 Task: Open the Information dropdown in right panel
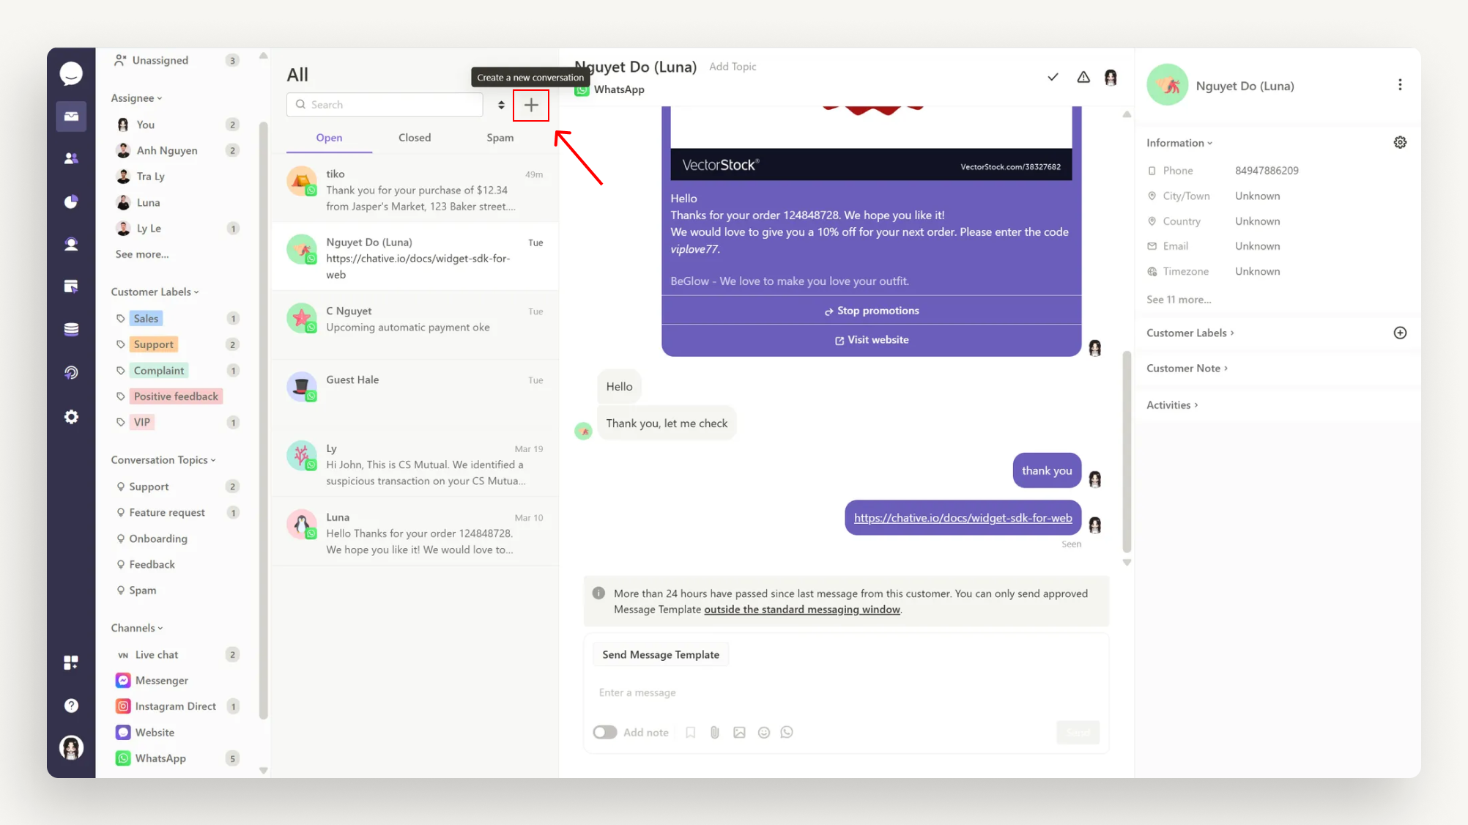[x=1179, y=142]
